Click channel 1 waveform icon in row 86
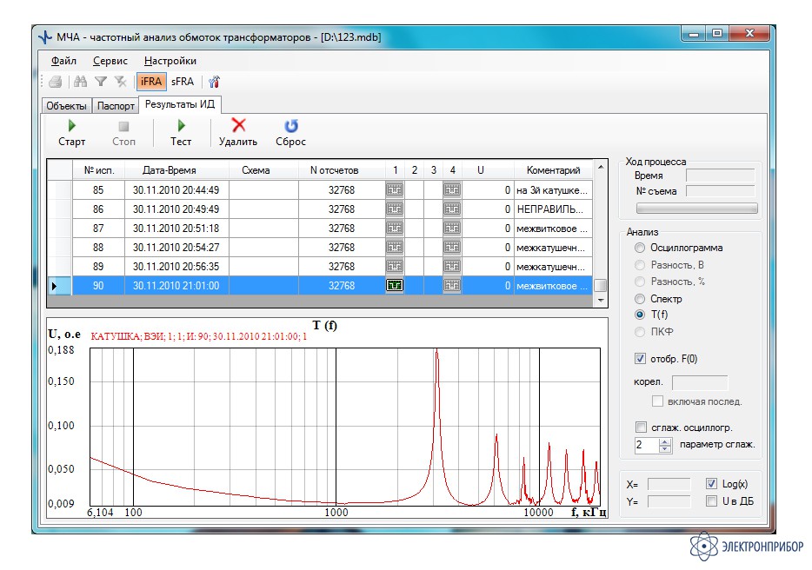Screen dimensions: 812x570 click(395, 209)
